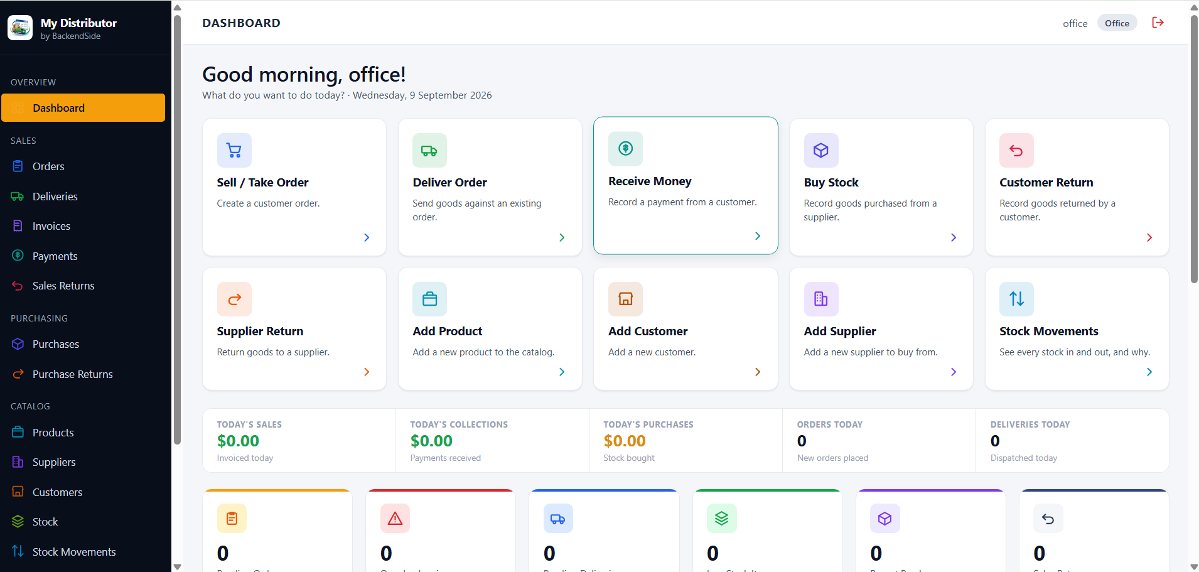
Task: Go to the Suppliers page
Action: tap(83, 462)
